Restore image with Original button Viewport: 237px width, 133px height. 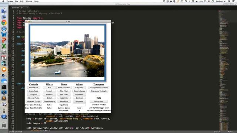coord(34,95)
